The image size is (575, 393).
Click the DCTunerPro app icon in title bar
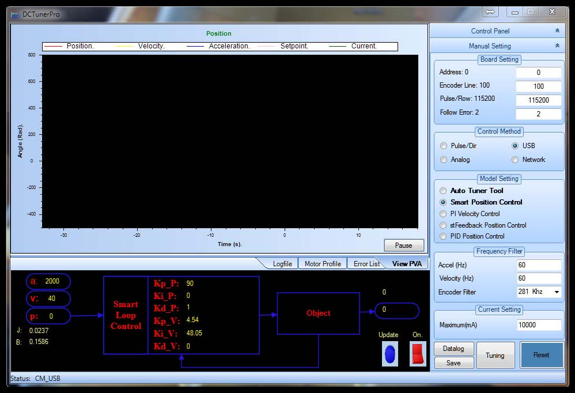click(15, 14)
